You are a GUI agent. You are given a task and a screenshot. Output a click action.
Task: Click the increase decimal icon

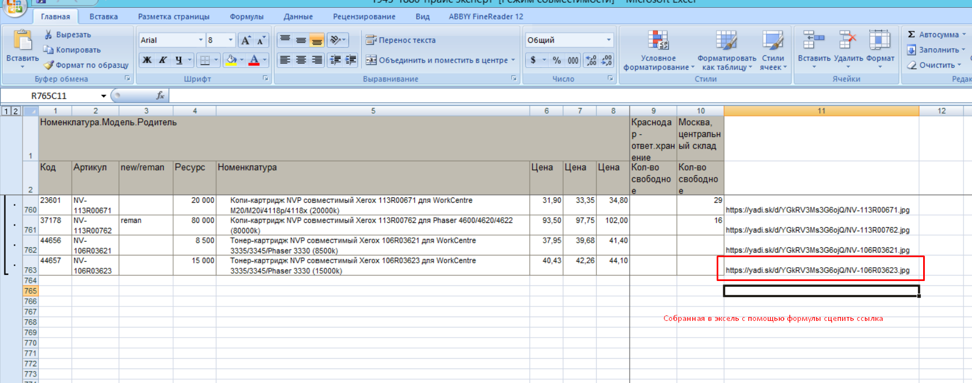591,60
